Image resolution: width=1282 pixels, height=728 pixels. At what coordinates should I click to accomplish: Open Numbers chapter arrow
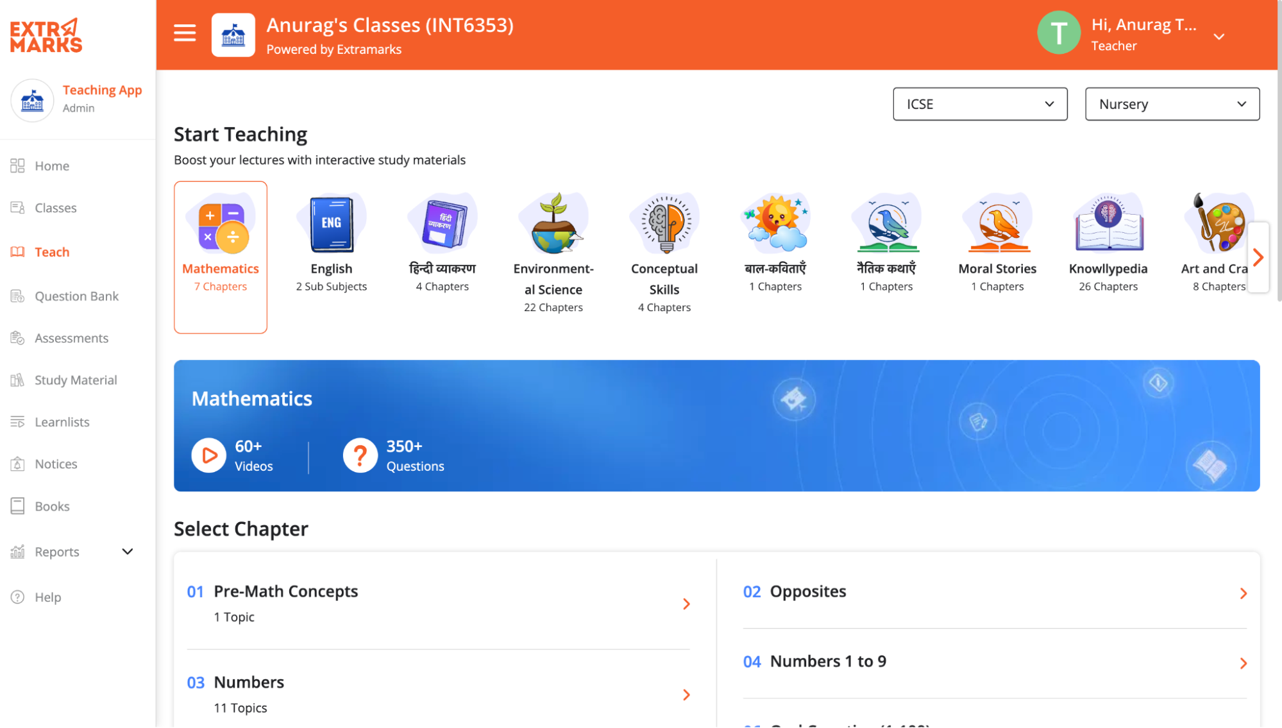coord(686,695)
